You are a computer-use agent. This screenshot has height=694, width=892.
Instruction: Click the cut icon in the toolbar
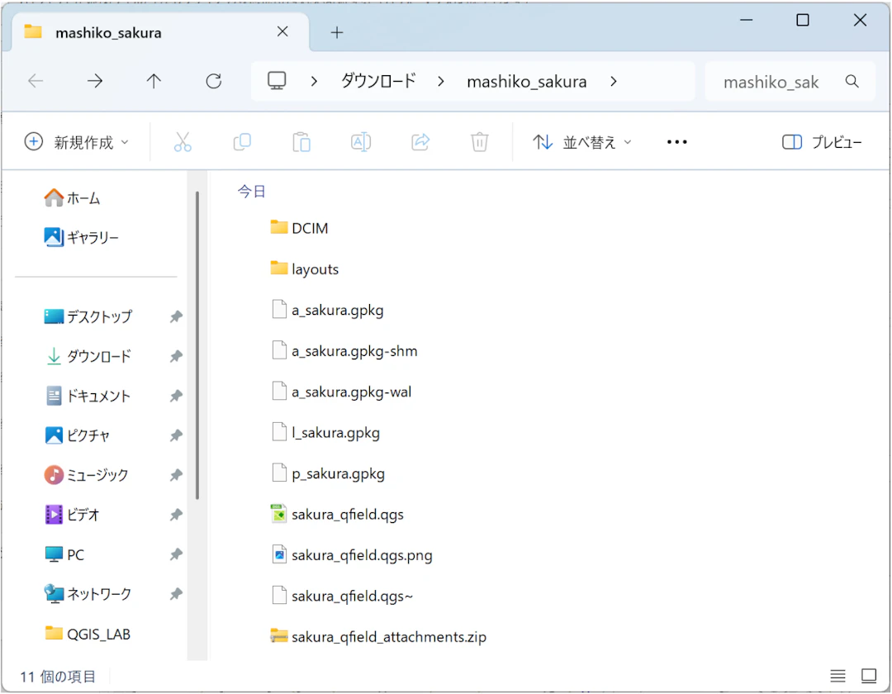click(x=183, y=141)
